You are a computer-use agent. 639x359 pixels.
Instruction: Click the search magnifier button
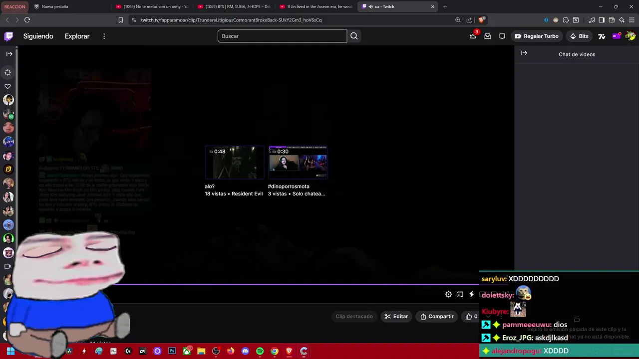(x=354, y=36)
